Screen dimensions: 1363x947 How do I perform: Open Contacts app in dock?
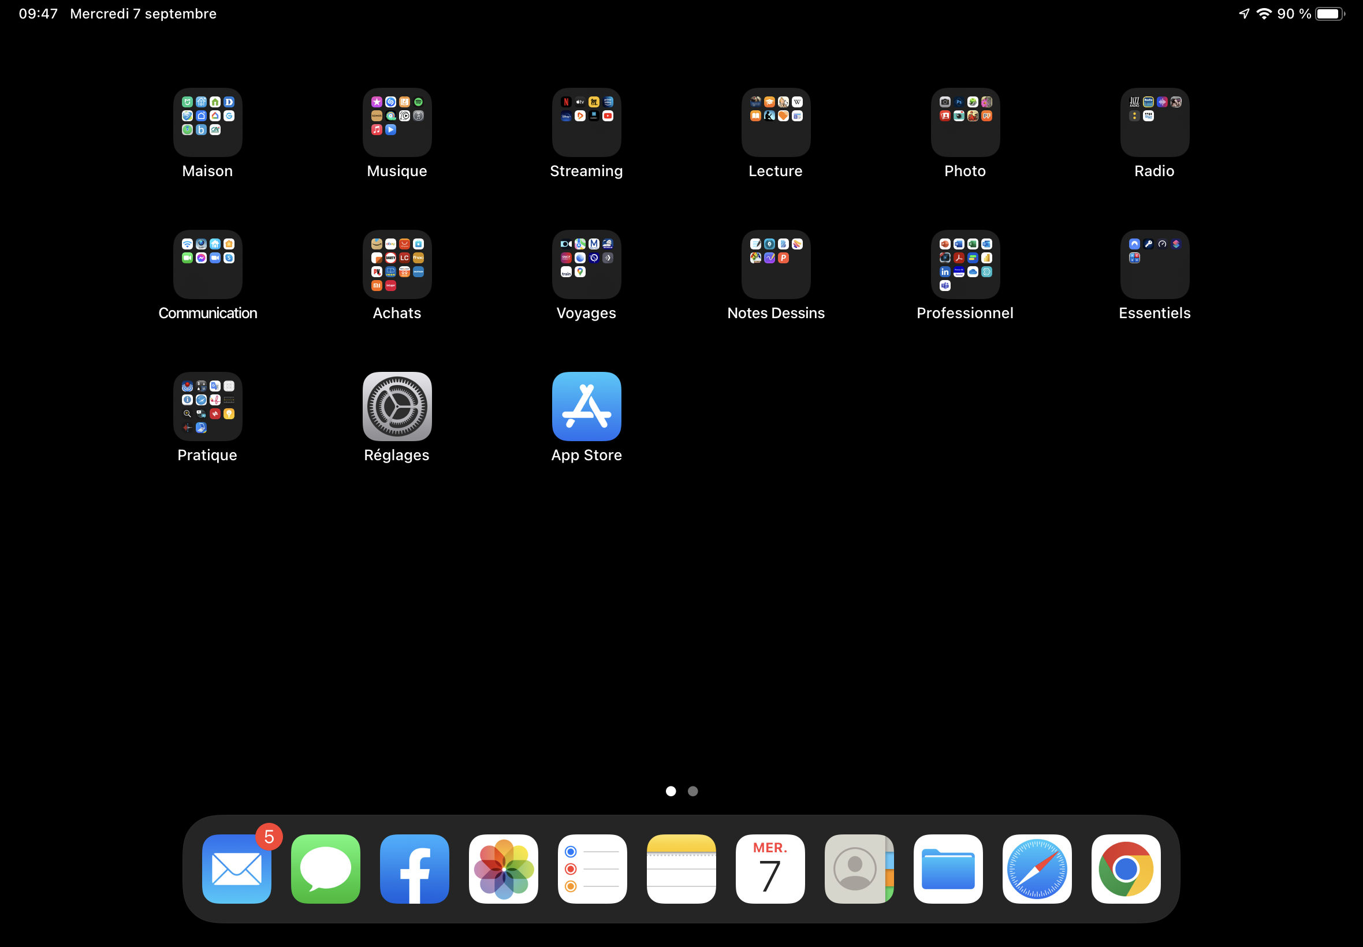859,868
